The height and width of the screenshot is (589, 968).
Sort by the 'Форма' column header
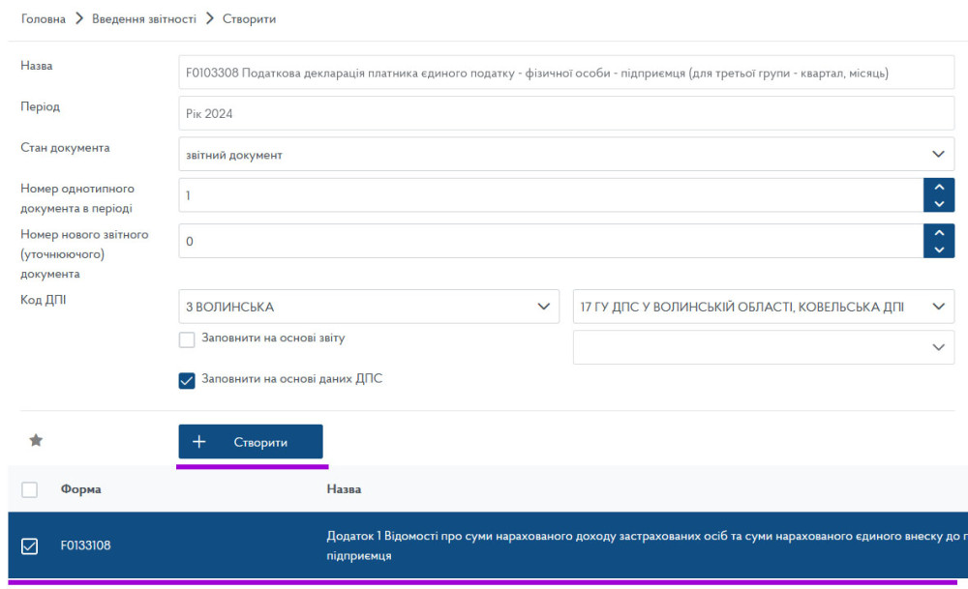(x=80, y=489)
